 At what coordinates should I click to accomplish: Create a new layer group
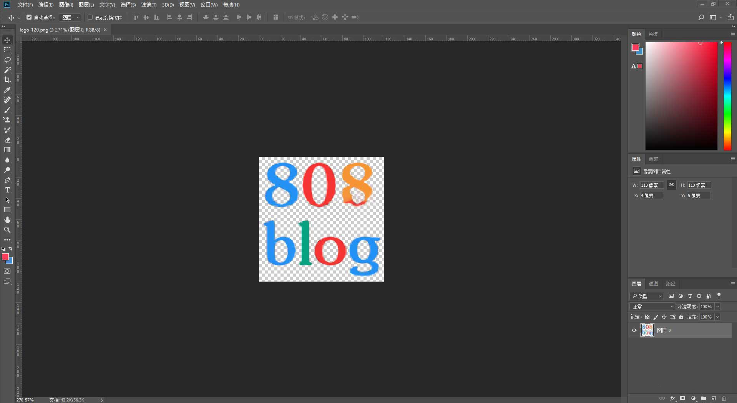click(x=704, y=398)
